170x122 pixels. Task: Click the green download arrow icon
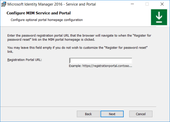159,17
